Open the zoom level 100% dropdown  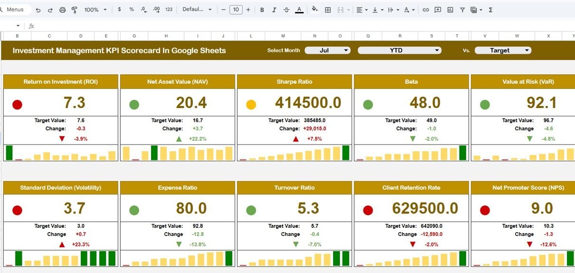(95, 10)
